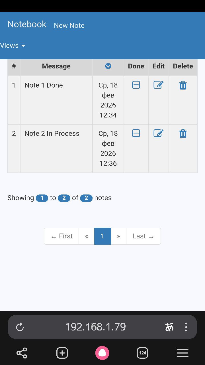
Task: Expand the Views dropdown menu
Action: [x=13, y=46]
